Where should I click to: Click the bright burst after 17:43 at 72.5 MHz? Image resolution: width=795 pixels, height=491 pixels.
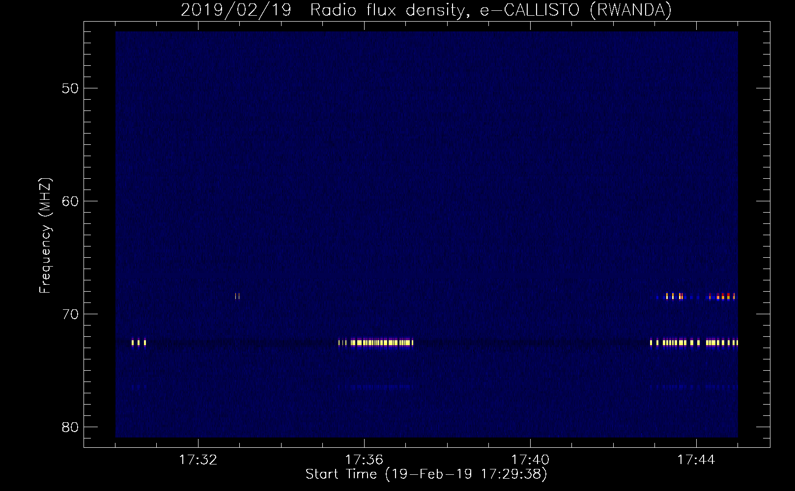694,343
